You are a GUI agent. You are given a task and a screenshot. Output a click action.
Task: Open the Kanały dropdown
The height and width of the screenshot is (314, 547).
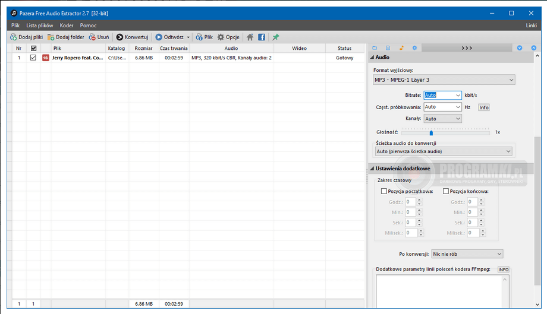[442, 119]
